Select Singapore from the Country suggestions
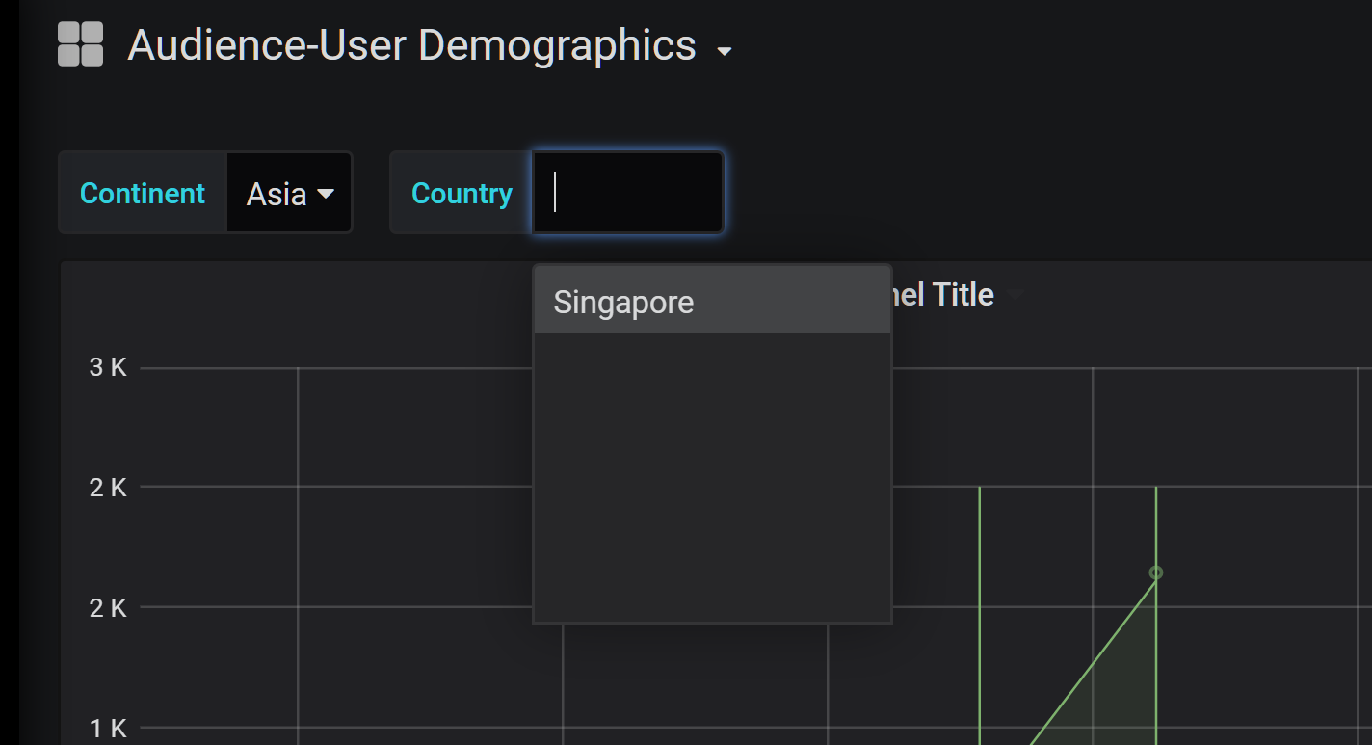The width and height of the screenshot is (1372, 745). coord(622,302)
